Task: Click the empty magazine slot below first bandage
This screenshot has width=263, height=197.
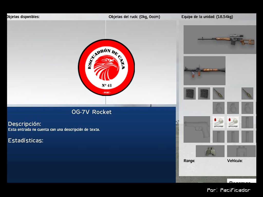Action: [x=219, y=137]
